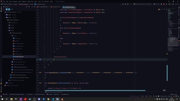Screen dimensions: 180x101
Task: Open File Explorer from the taskbar
Action: (12, 99)
